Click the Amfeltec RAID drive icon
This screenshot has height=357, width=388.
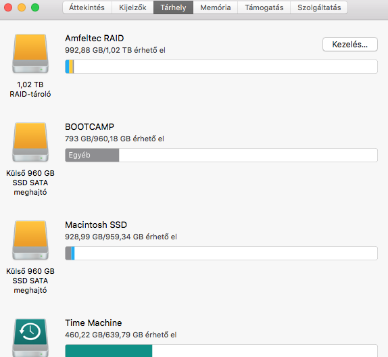coord(30,53)
